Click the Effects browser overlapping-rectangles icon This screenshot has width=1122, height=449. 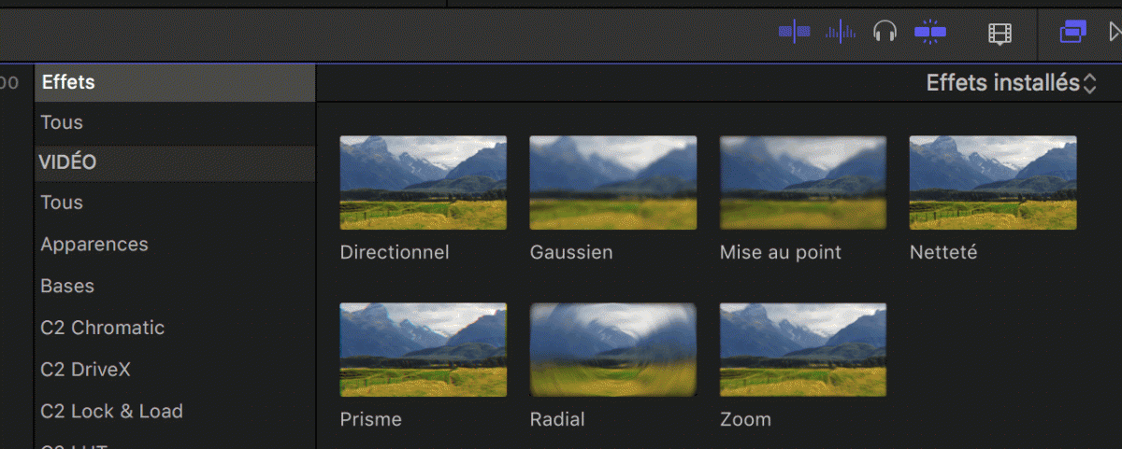(x=1072, y=32)
